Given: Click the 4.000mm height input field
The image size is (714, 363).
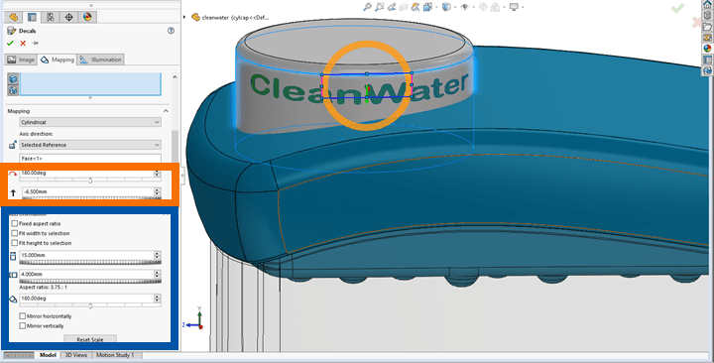Looking at the screenshot, I should pyautogui.click(x=86, y=274).
